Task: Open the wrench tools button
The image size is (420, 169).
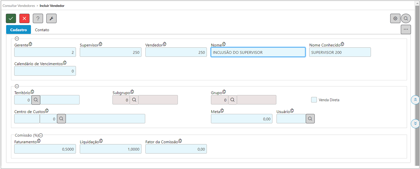Action: pos(51,18)
